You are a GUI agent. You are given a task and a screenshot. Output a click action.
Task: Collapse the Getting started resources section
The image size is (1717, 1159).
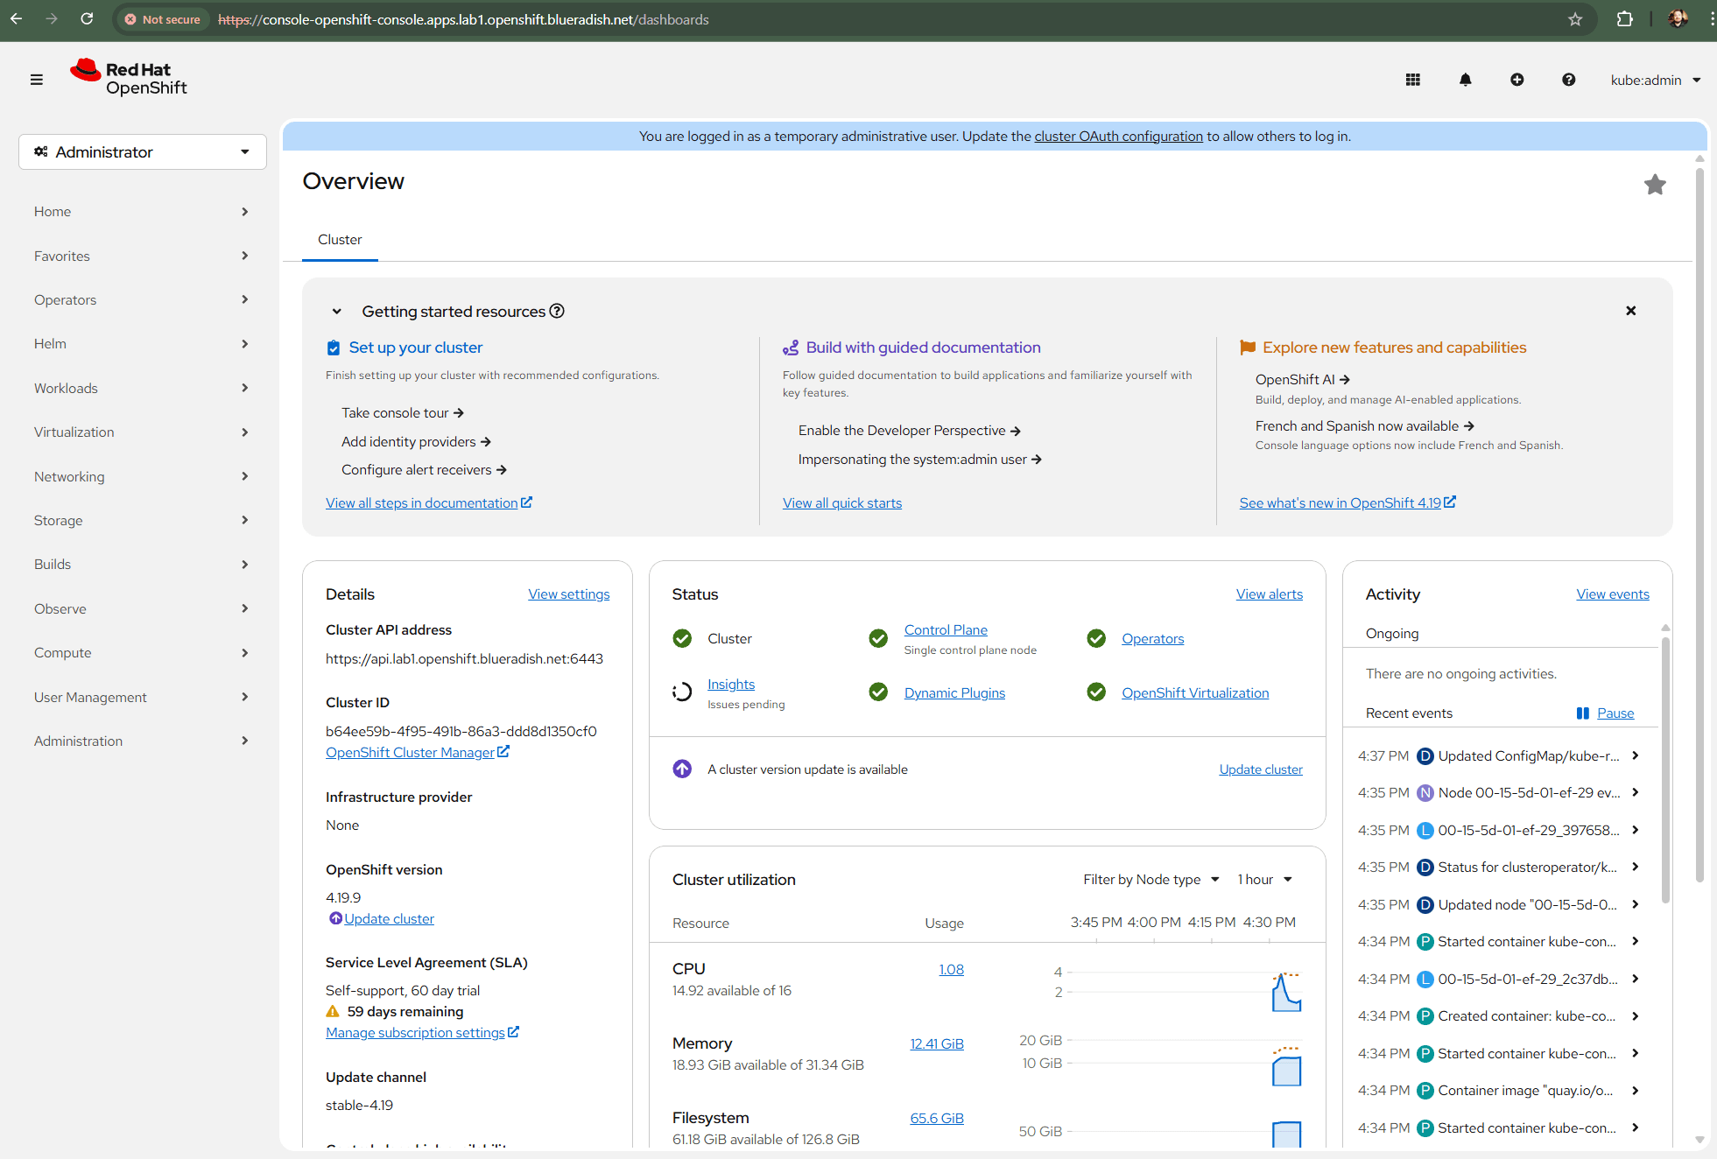coord(336,312)
